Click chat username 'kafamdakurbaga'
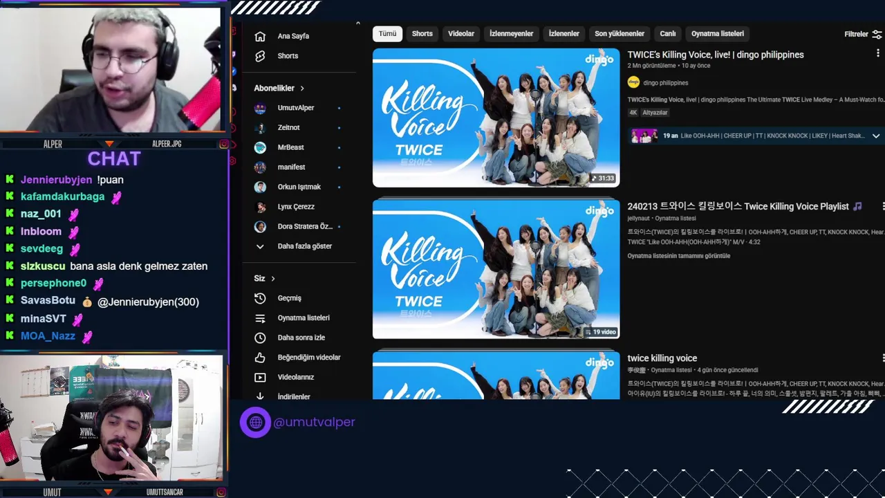This screenshot has width=885, height=498. click(62, 196)
